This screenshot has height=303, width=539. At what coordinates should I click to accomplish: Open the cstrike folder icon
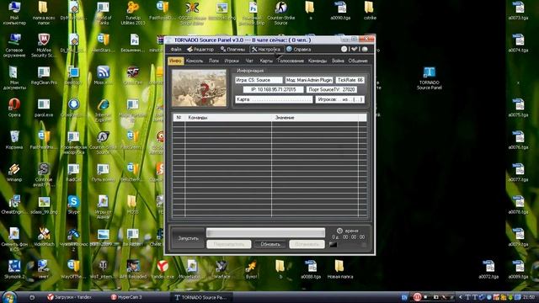tap(370, 10)
